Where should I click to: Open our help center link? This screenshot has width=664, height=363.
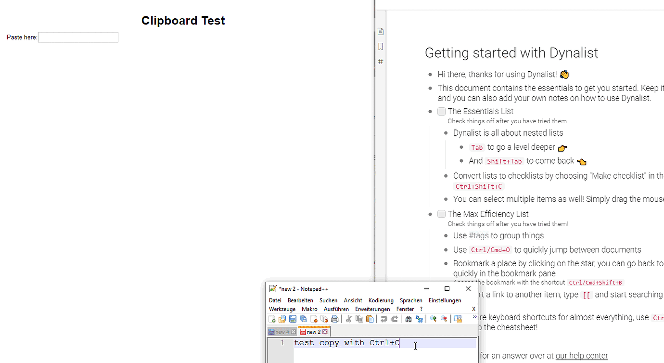582,355
